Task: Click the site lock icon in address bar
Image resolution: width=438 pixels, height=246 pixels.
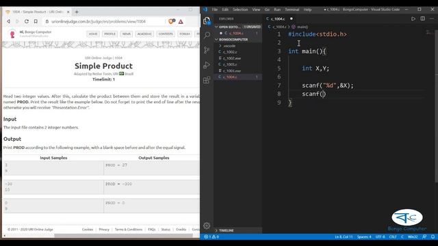Action: (47, 21)
